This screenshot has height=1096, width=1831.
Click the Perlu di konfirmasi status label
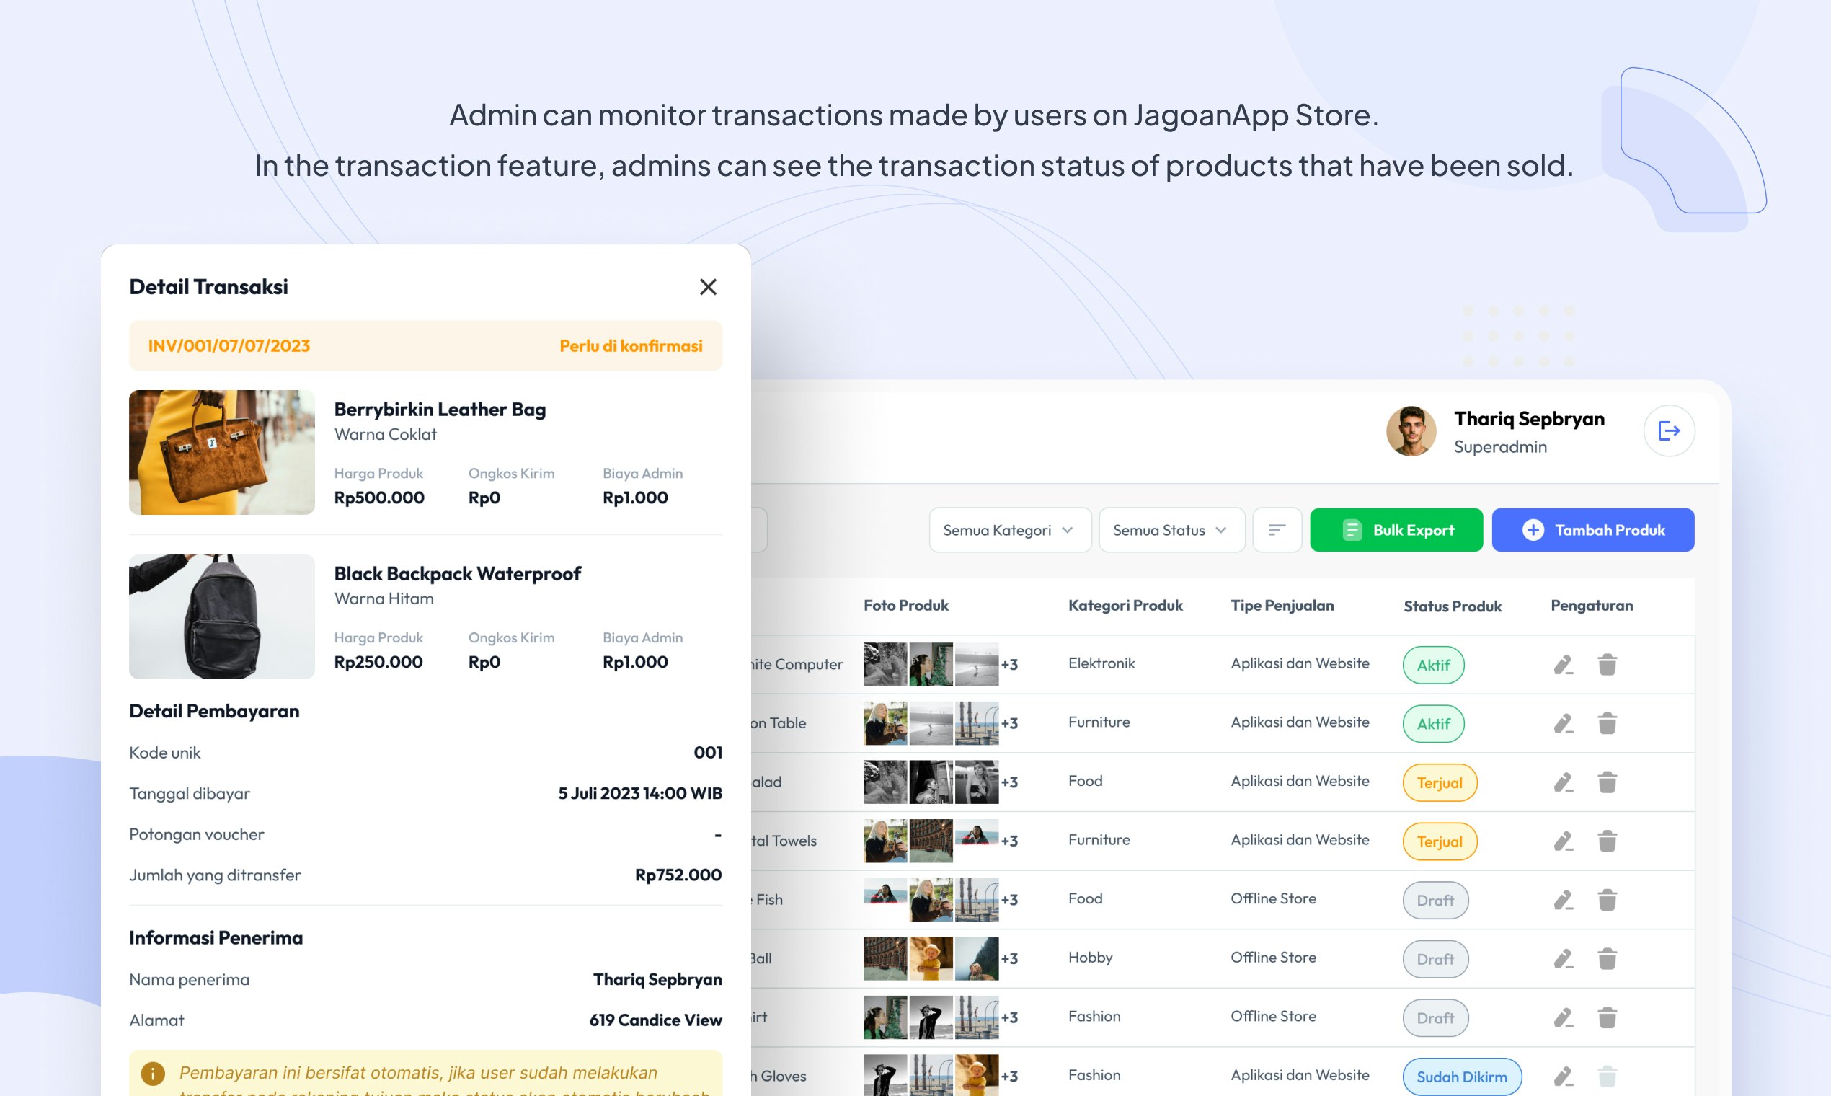[x=631, y=345]
